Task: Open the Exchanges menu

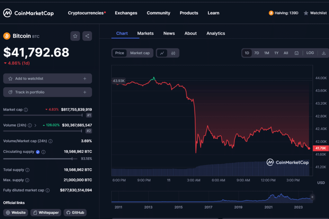Action: pyautogui.click(x=126, y=13)
